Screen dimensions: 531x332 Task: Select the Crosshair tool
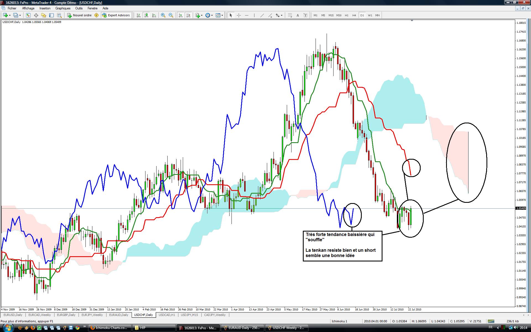click(239, 15)
